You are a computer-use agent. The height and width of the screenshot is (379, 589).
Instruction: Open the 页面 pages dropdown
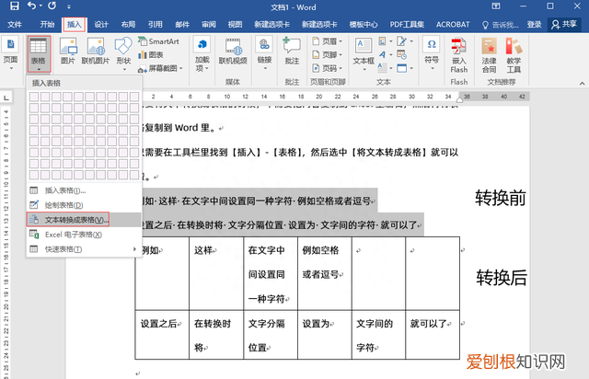pos(10,53)
